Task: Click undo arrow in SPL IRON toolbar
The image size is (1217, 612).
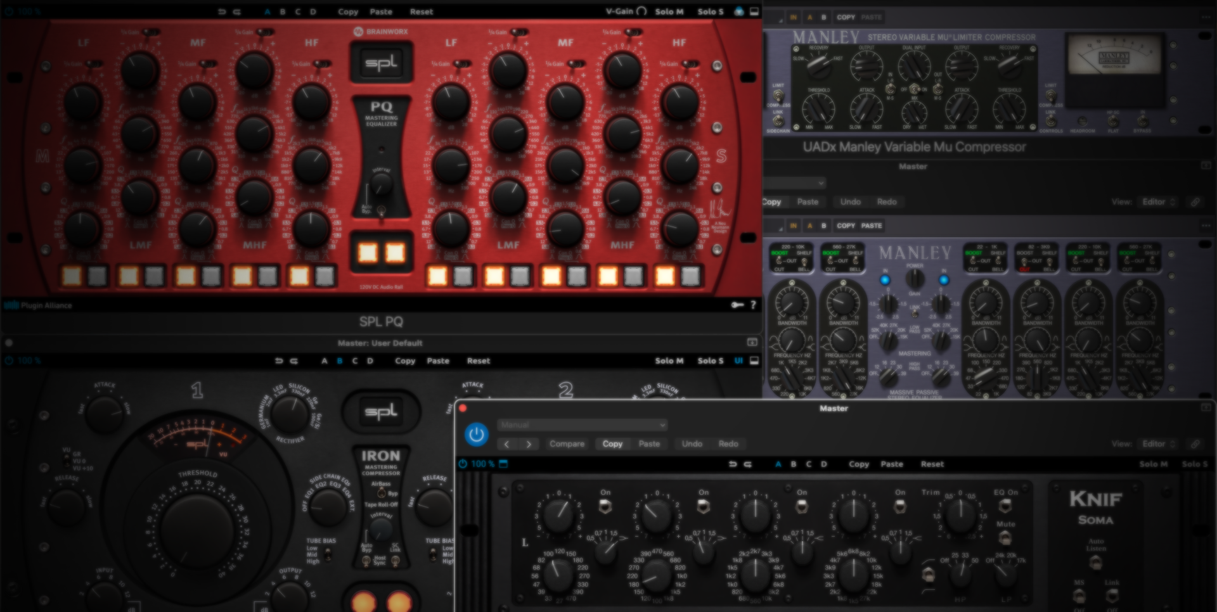Action: tap(279, 360)
